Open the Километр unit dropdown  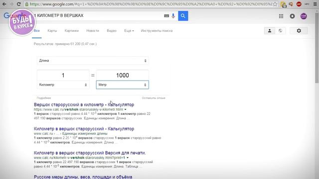[63, 85]
